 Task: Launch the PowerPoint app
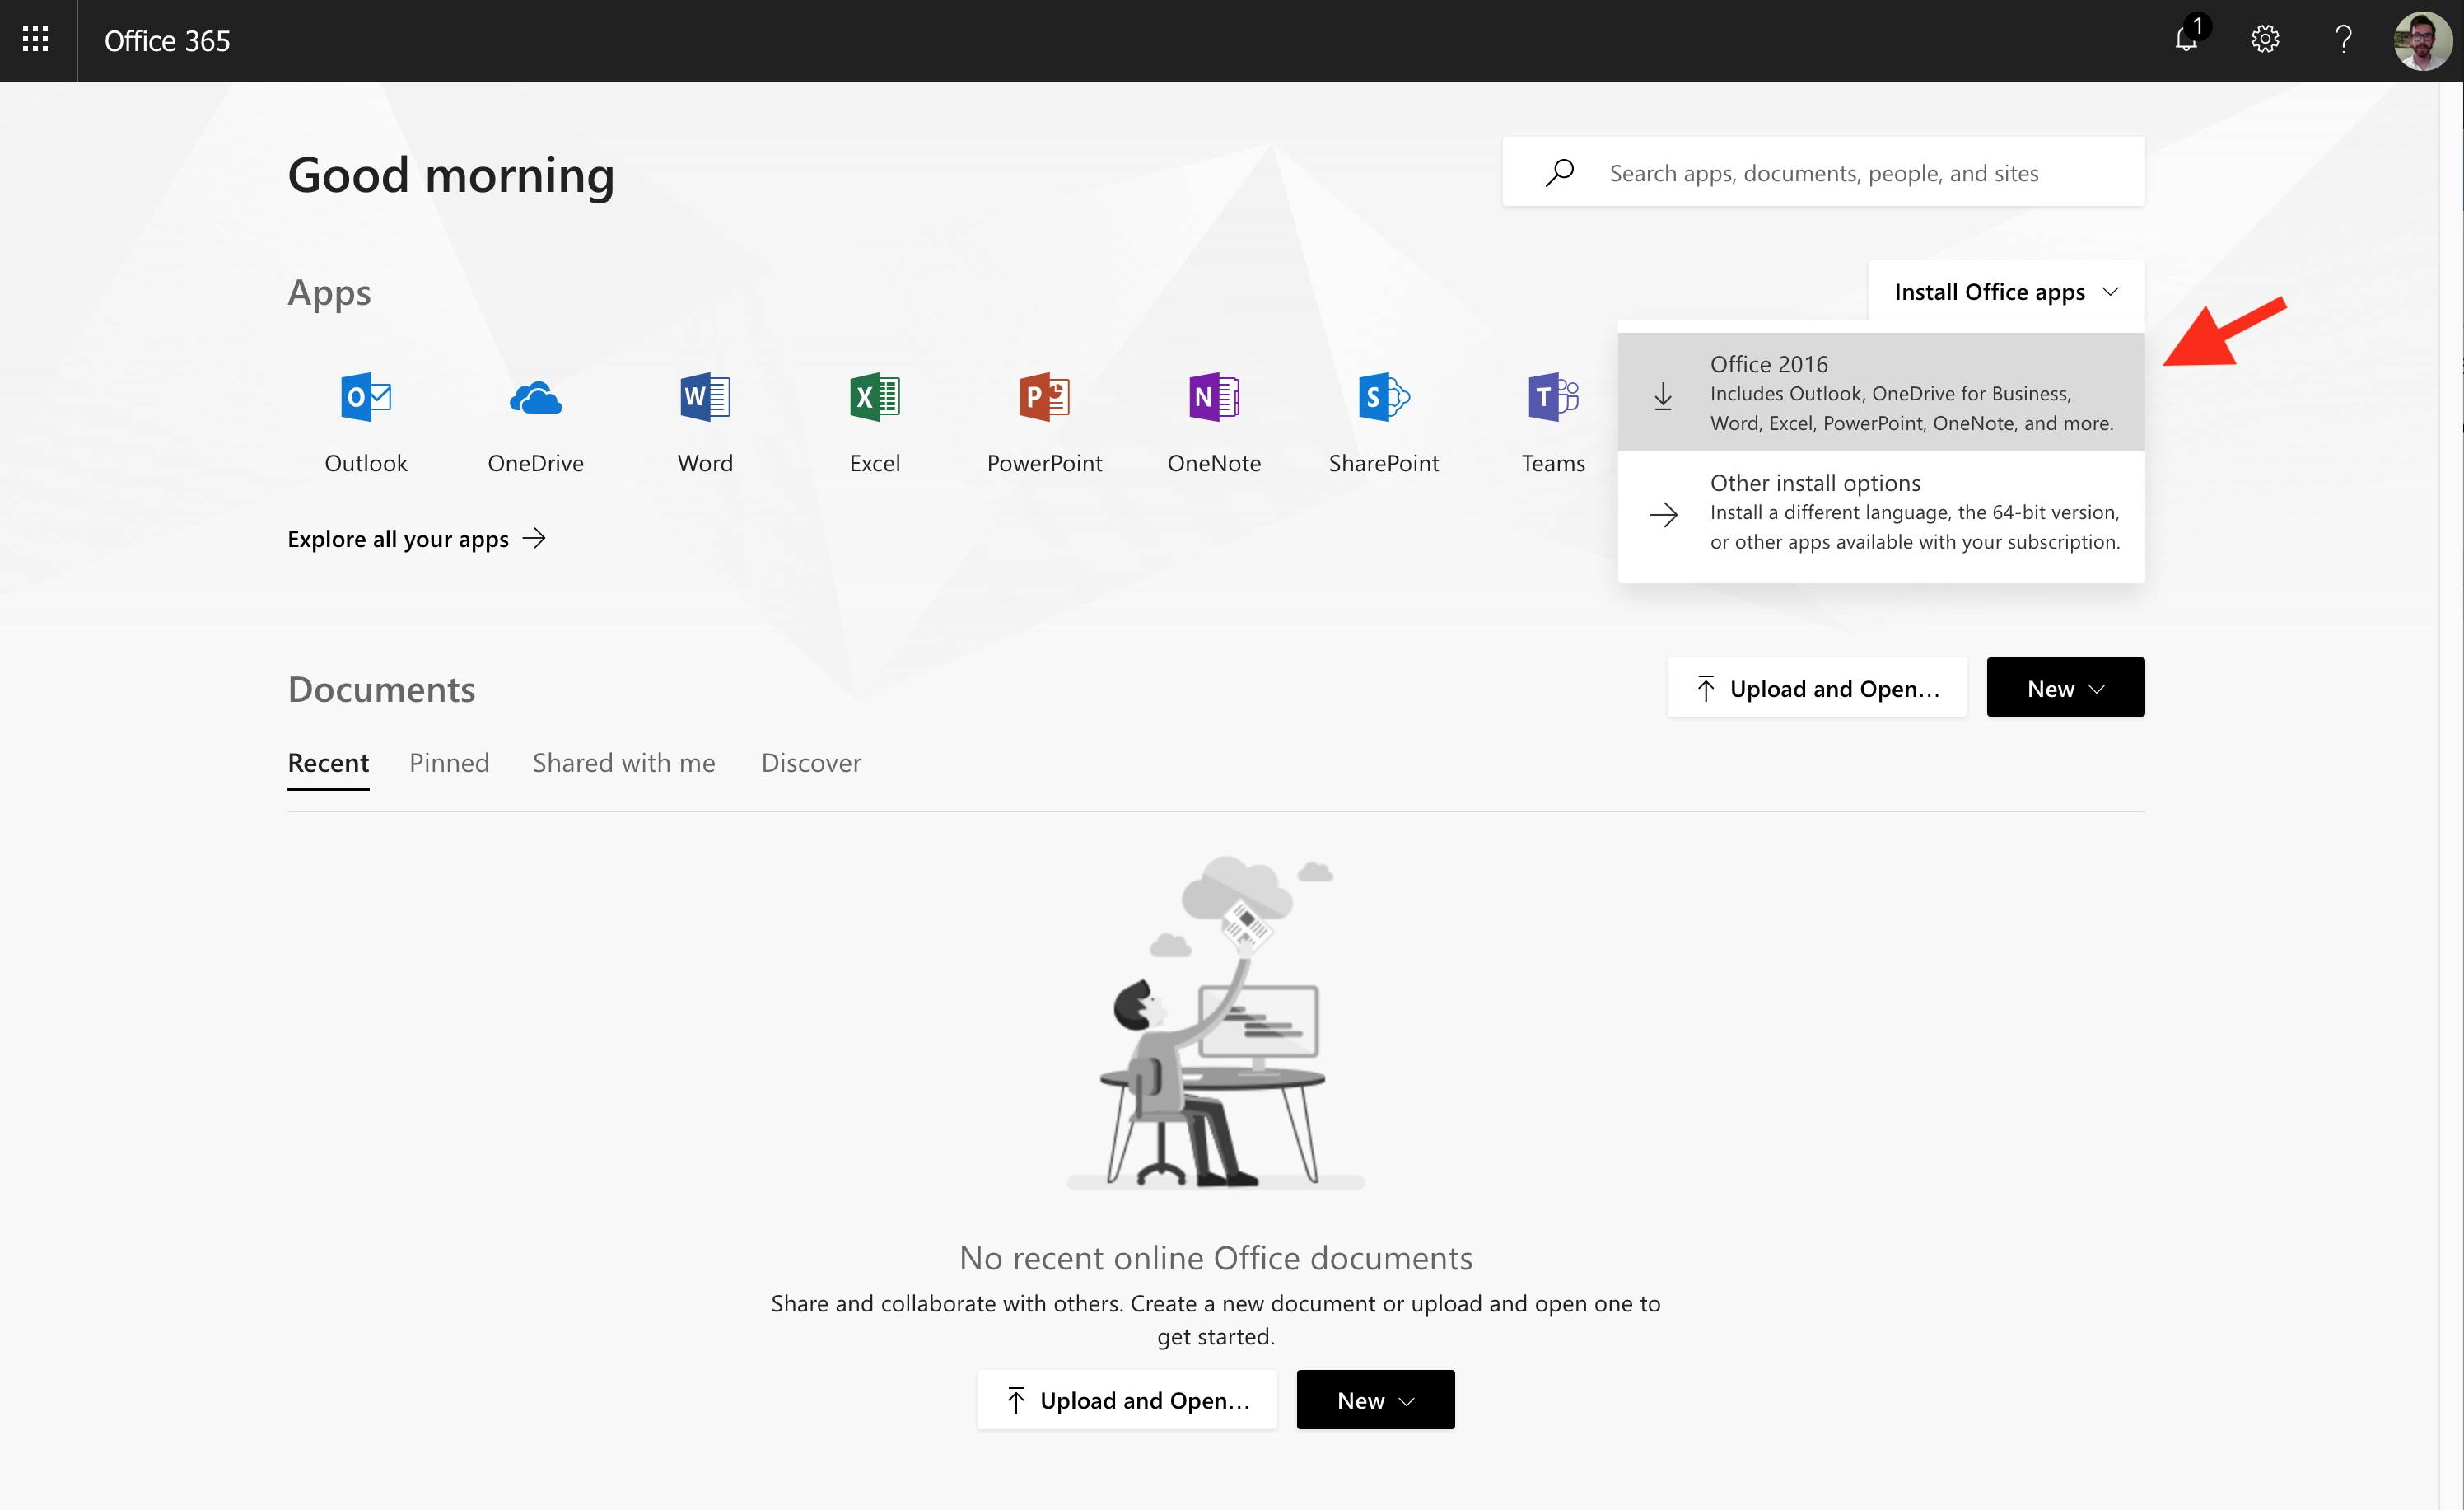point(1045,422)
